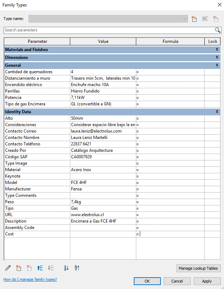Click the Manage Lookup Tables button

[x=198, y=268]
